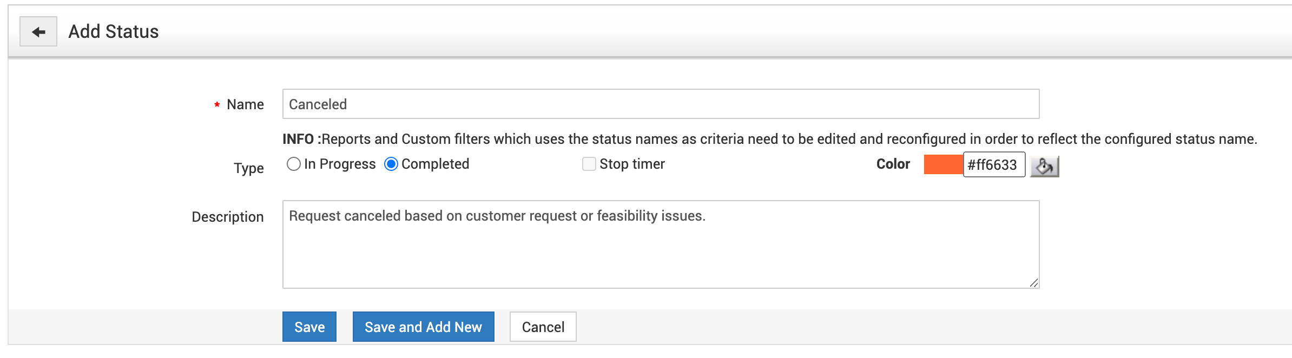Enable the Stop timer checkbox

(589, 164)
